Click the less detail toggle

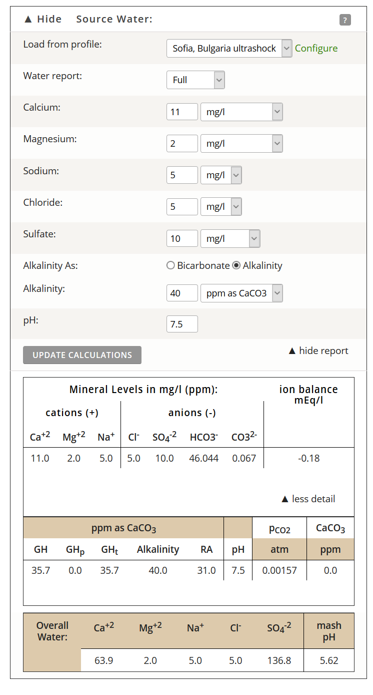point(308,499)
